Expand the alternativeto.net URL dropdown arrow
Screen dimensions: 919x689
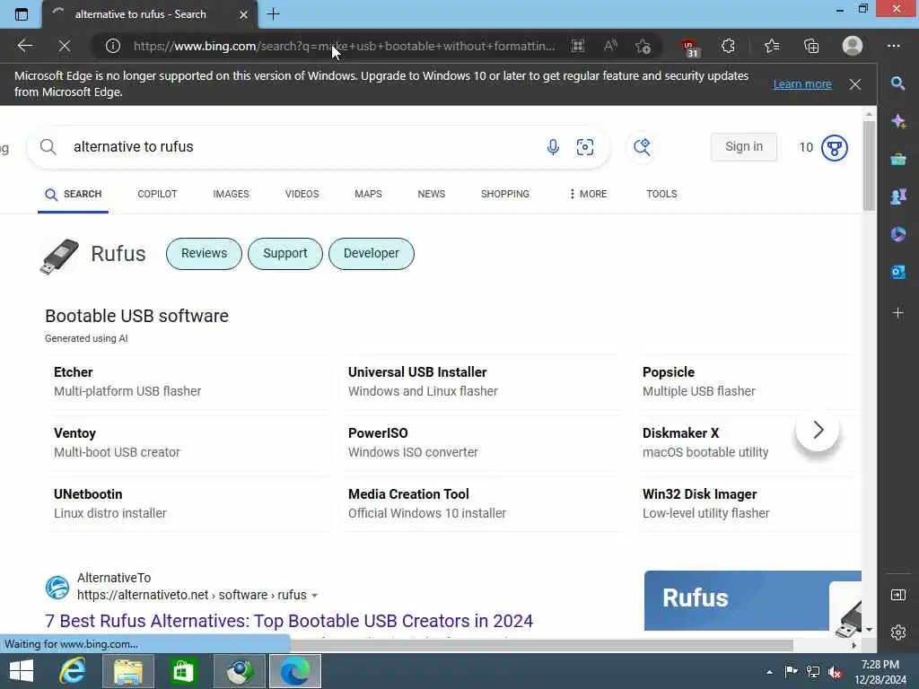[x=314, y=596]
